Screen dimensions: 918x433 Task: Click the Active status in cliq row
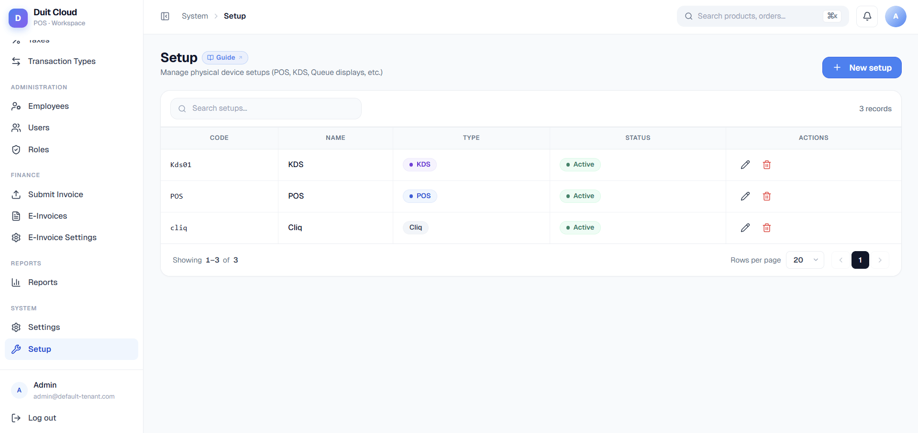coord(580,228)
